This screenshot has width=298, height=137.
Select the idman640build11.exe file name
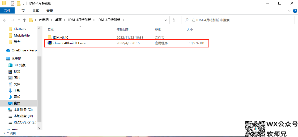click(69, 43)
